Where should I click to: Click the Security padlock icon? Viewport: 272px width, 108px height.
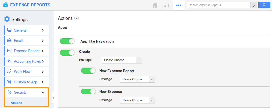9,92
